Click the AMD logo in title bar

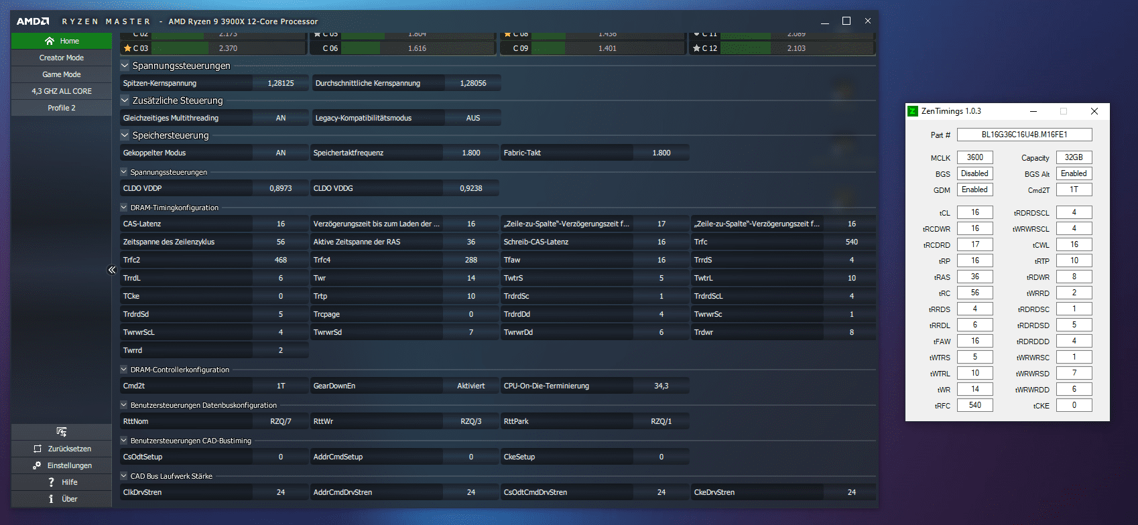click(33, 21)
